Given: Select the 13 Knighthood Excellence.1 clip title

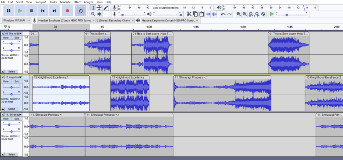Looking at the screenshot, I should [x=51, y=77].
